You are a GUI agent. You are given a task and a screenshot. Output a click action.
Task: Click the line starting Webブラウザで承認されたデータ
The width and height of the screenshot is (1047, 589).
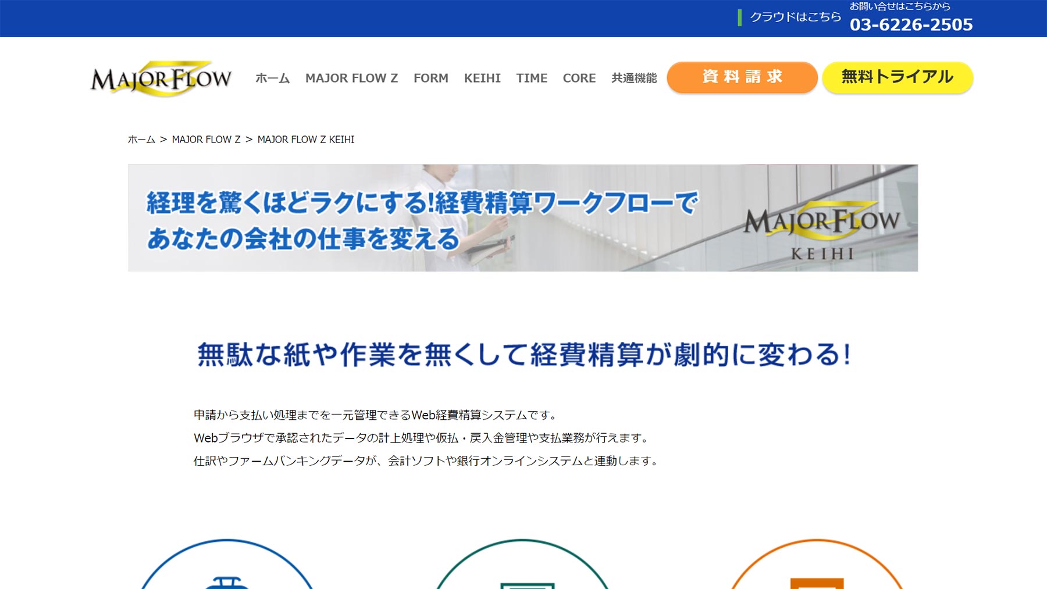pos(421,438)
